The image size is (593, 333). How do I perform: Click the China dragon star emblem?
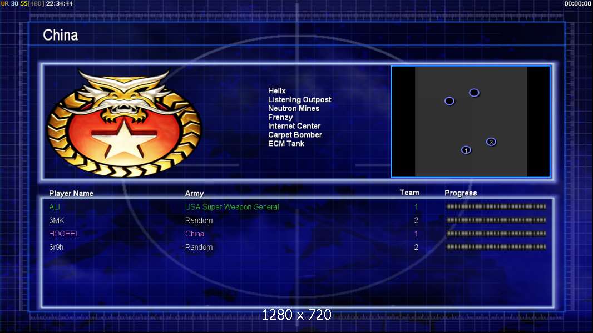pos(124,123)
